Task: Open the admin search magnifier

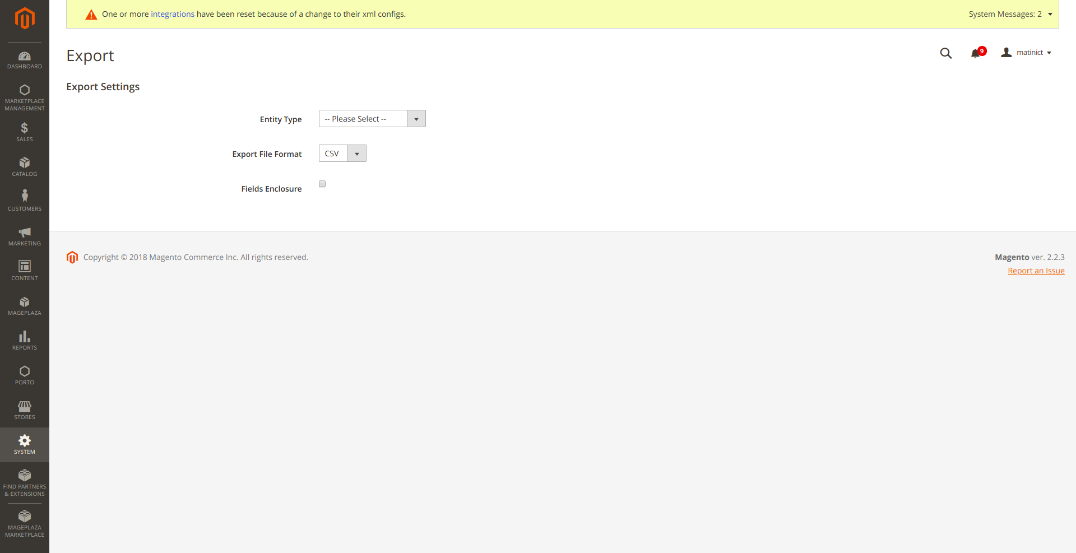Action: coord(945,53)
